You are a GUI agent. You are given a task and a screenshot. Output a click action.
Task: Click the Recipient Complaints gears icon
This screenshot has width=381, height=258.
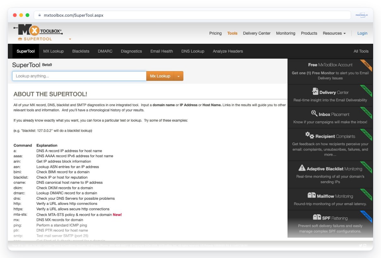click(309, 135)
